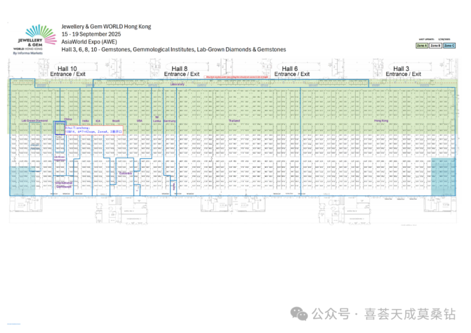
Task: Click the Brazil pavilion label
Action: click(115, 121)
